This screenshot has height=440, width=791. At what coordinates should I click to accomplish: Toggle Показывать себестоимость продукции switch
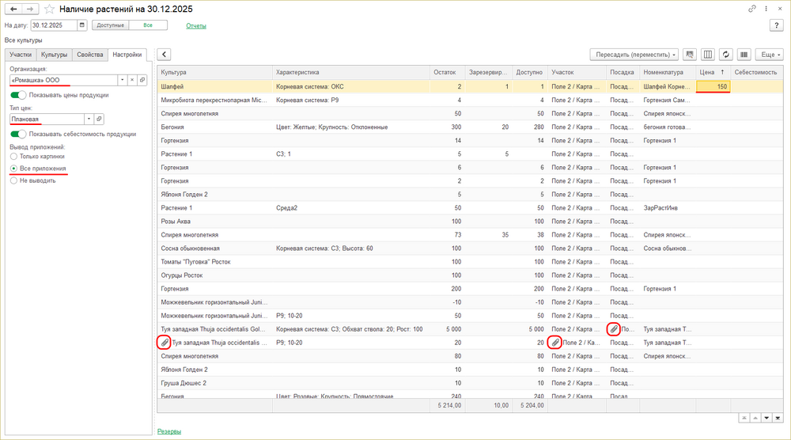[x=18, y=134]
